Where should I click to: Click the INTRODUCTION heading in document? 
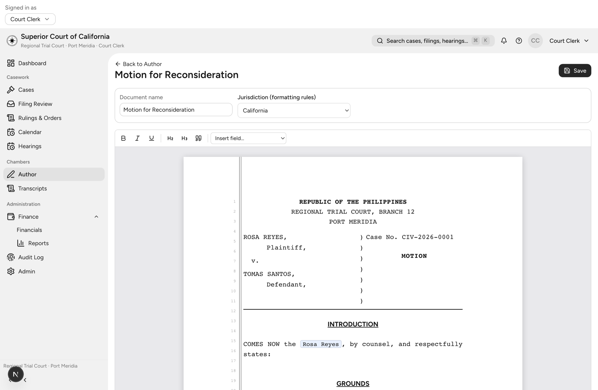353,324
